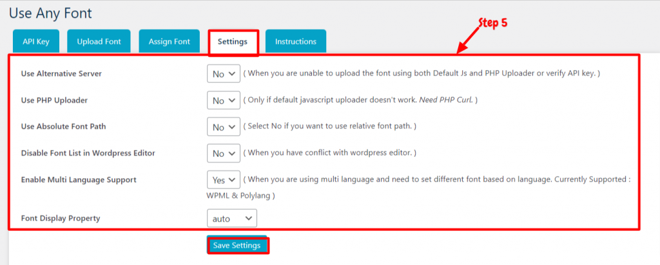Screen dimensions: 660x265
Task: Open the Font Display Property dropdown
Action: pyautogui.click(x=232, y=219)
